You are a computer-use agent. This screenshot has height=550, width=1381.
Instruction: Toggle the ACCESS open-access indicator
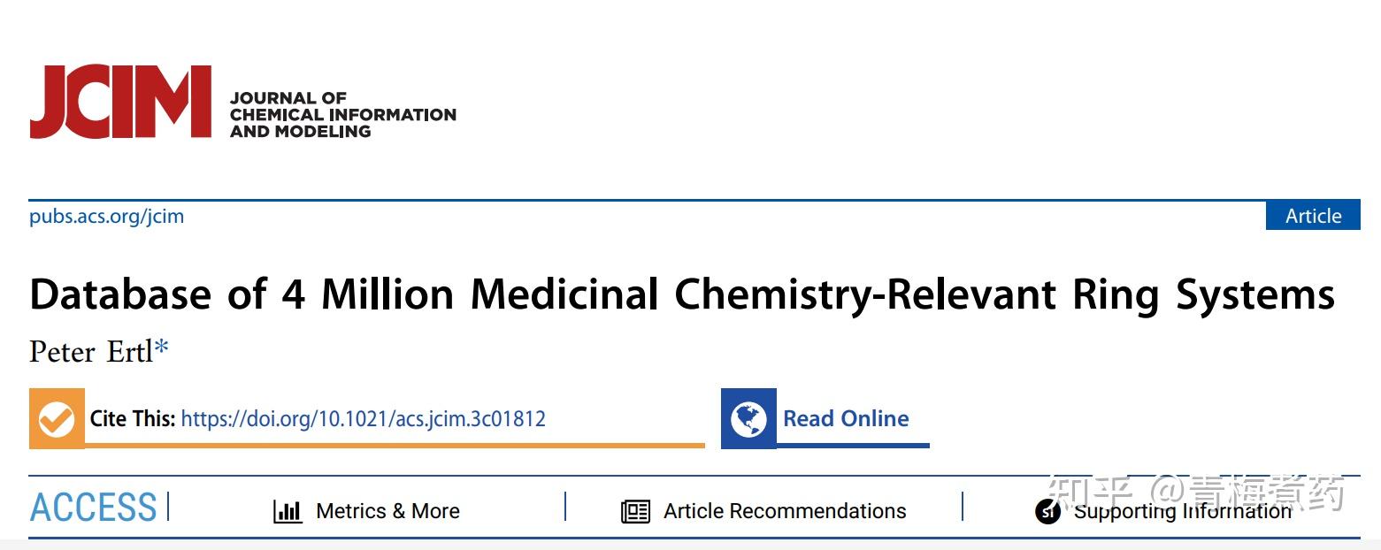[x=91, y=508]
